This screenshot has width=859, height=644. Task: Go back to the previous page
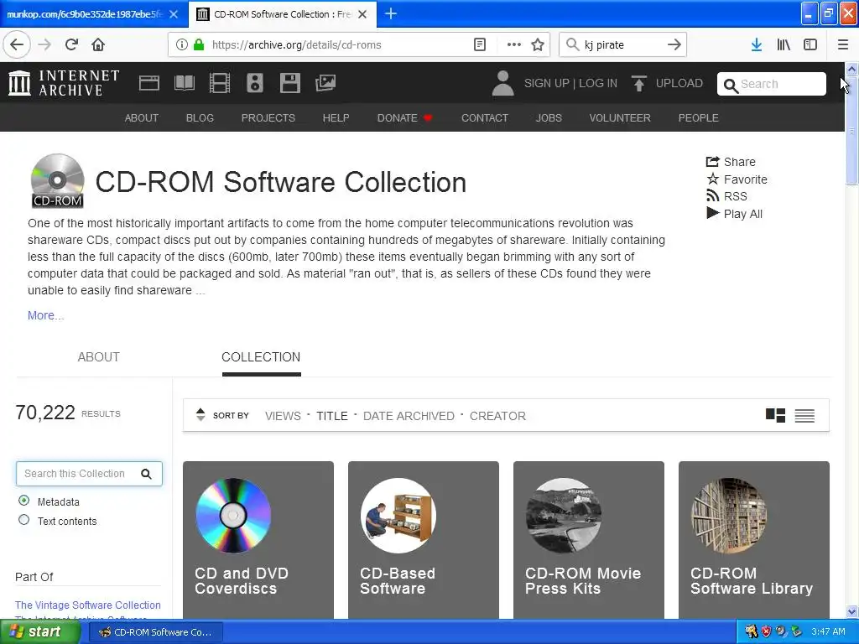point(17,45)
